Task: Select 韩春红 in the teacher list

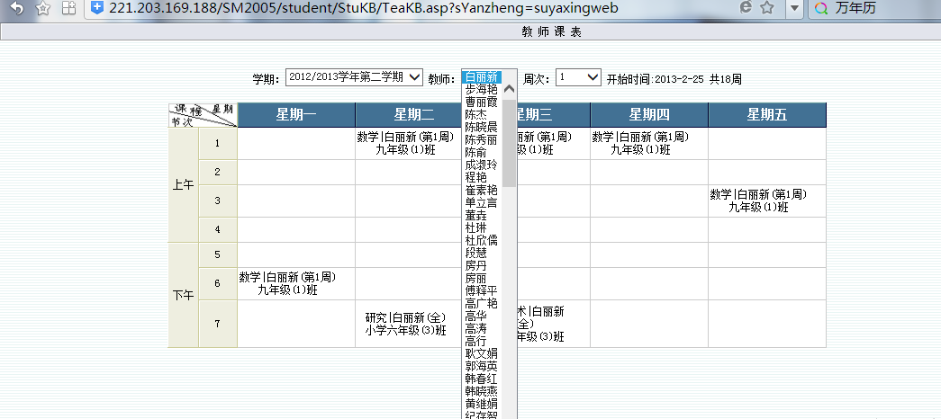Action: click(x=481, y=379)
